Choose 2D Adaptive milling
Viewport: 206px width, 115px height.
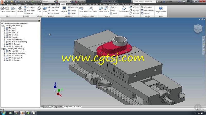(x=54, y=7)
